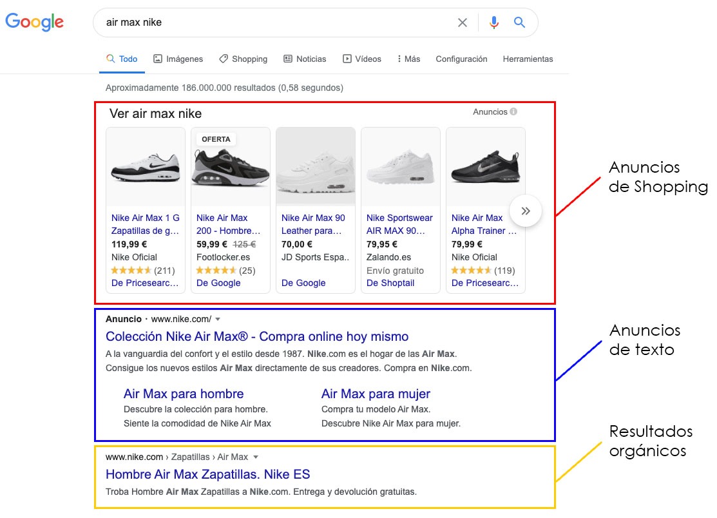Click the Envío gratuito text
Screen dimensions: 717x518
coord(395,271)
